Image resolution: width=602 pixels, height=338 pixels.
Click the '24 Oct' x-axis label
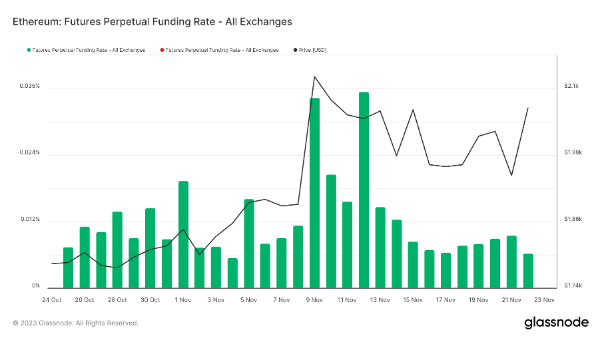coord(51,300)
